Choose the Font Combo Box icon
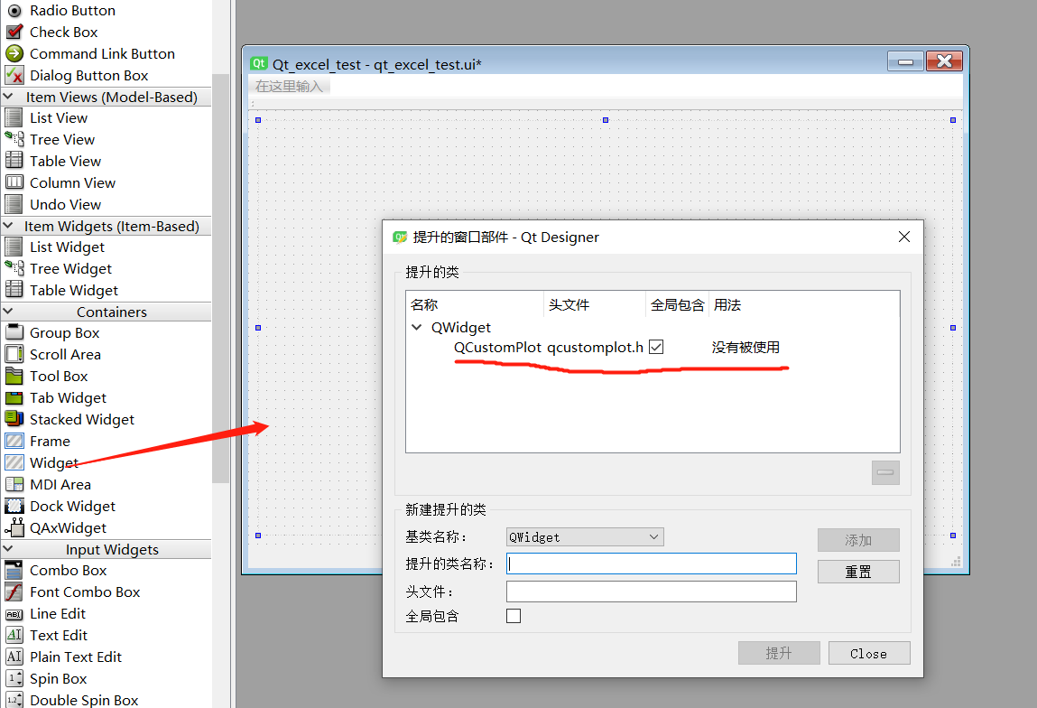This screenshot has height=708, width=1037. 14,592
